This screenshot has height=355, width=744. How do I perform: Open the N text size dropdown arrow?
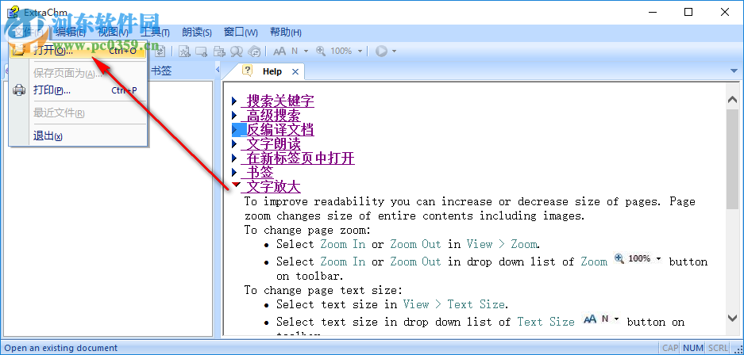tap(306, 52)
